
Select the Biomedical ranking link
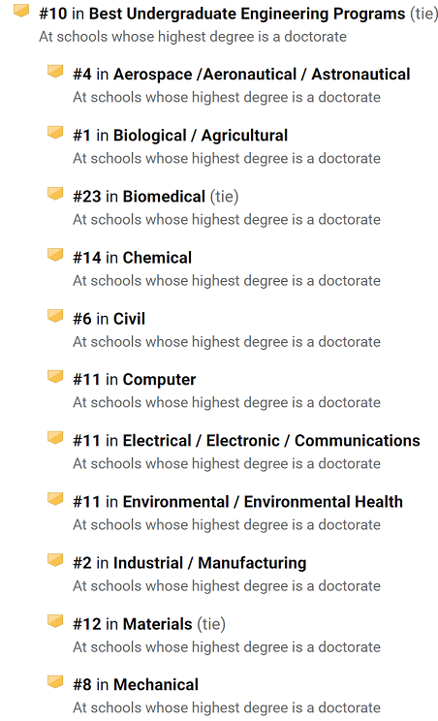[x=164, y=197]
